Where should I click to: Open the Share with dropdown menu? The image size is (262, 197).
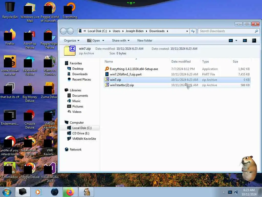click(x=121, y=41)
